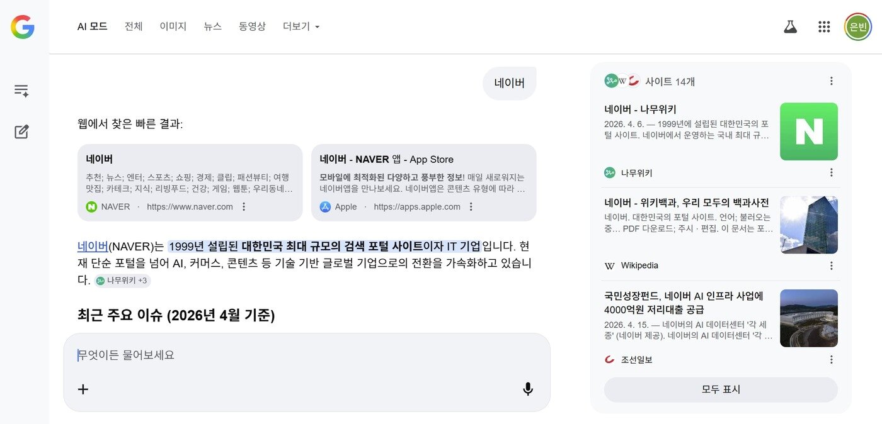The width and height of the screenshot is (882, 424).
Task: Open the Google apps grid icon
Action: pos(824,26)
